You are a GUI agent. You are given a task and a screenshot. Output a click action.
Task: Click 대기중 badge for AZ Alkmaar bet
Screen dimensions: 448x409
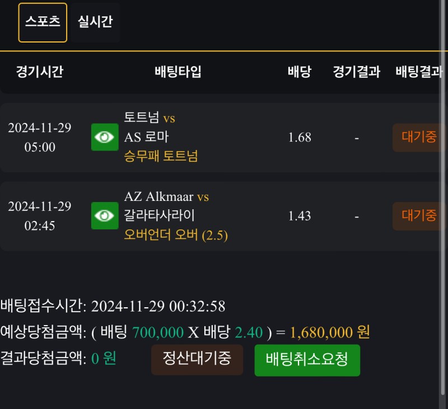coord(418,215)
